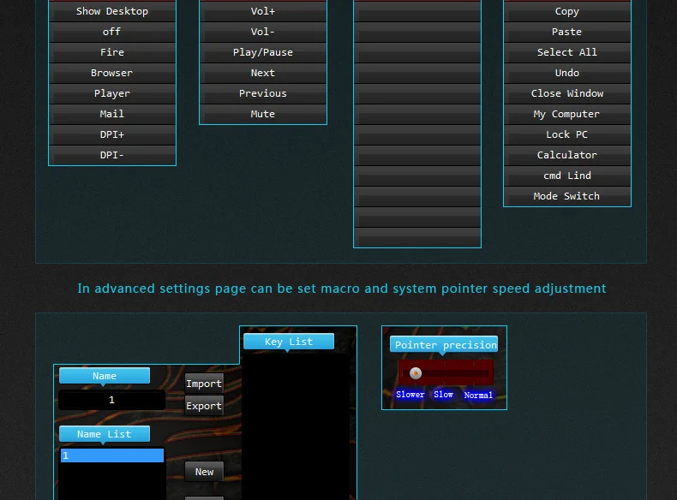Select Play/Pause media entry
The width and height of the screenshot is (677, 500).
(x=263, y=52)
